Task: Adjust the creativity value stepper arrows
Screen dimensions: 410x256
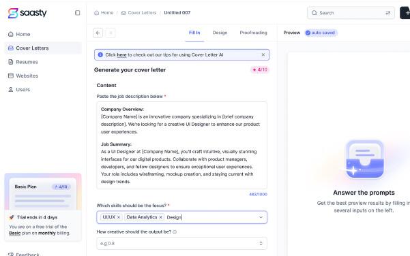Action: (x=261, y=243)
